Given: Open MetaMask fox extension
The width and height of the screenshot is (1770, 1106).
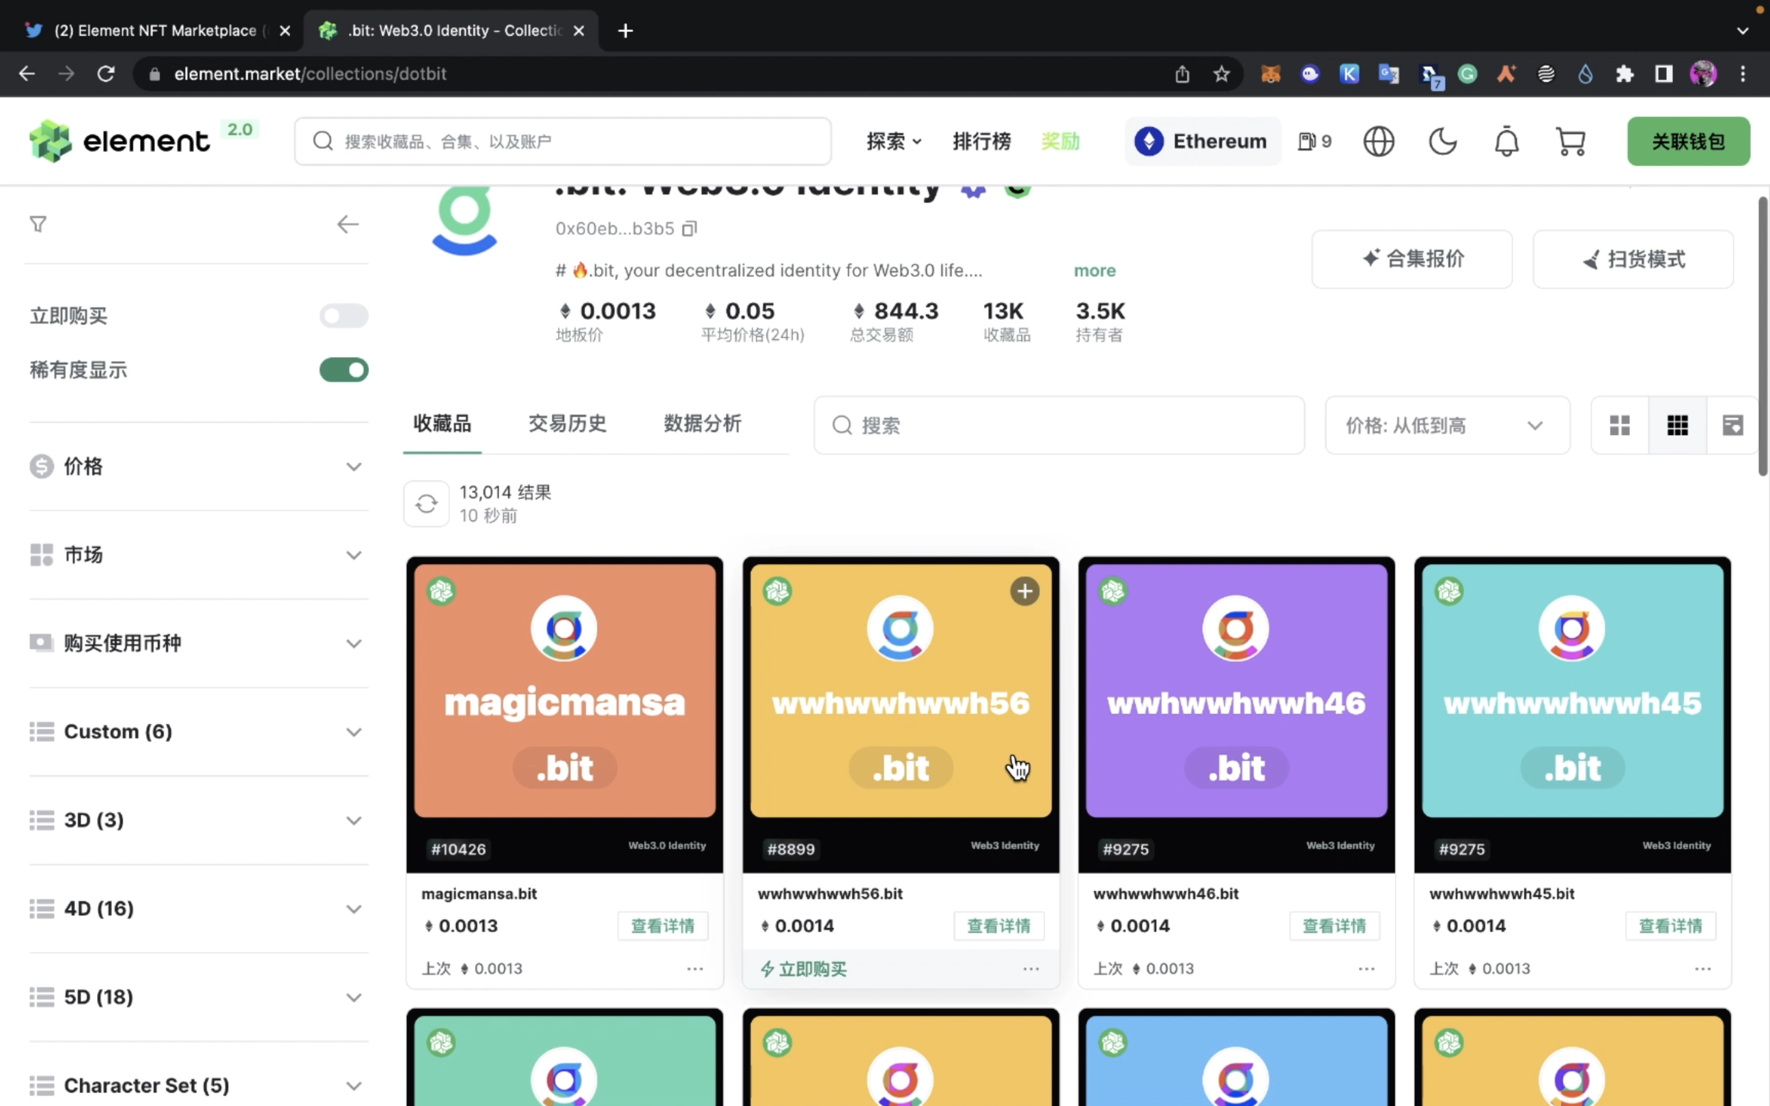Looking at the screenshot, I should coord(1270,74).
